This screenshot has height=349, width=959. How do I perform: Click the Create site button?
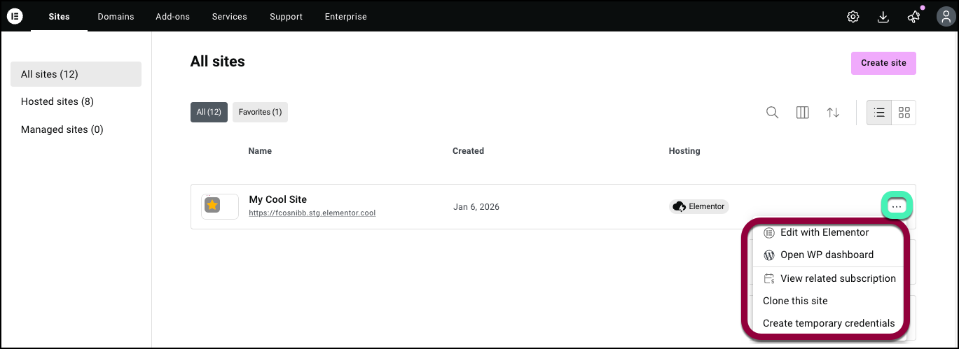[x=883, y=63]
